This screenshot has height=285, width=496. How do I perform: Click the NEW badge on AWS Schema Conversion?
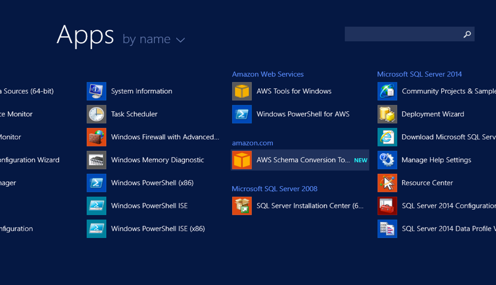click(x=361, y=160)
